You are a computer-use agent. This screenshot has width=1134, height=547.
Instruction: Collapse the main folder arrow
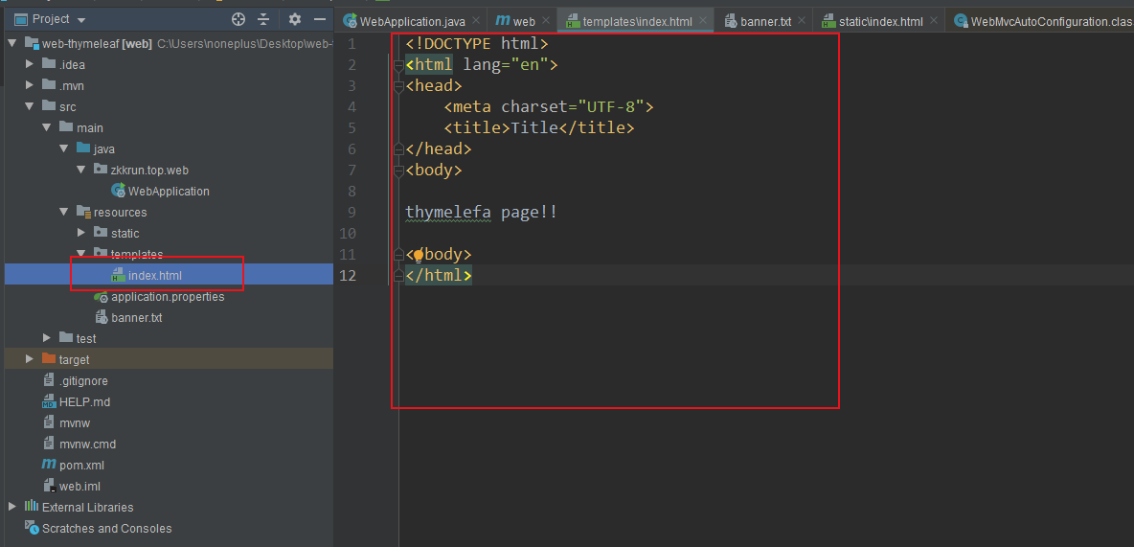point(46,127)
